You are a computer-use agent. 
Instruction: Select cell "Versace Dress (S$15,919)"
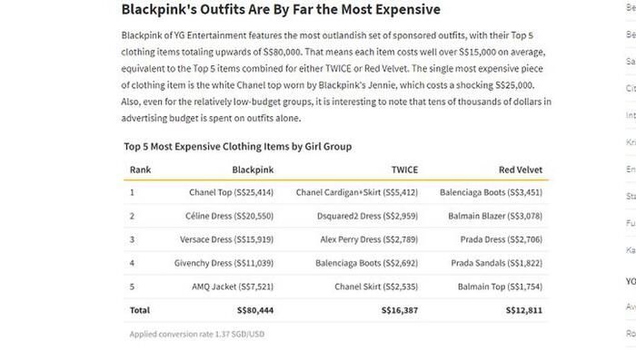[227, 239]
